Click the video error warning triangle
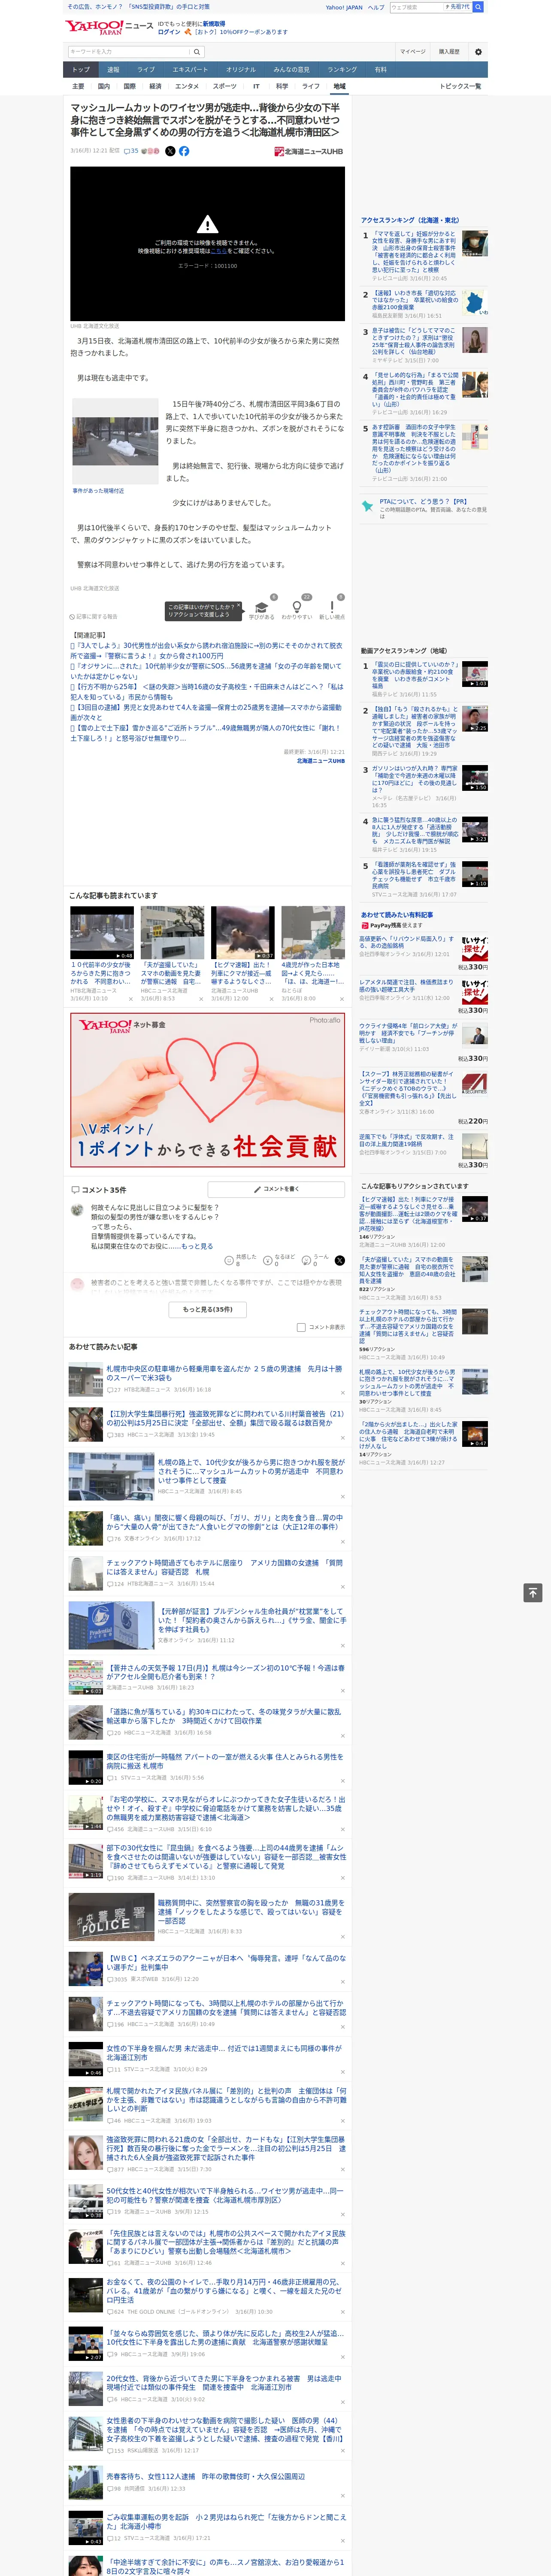This screenshot has height=2576, width=551. point(207,224)
